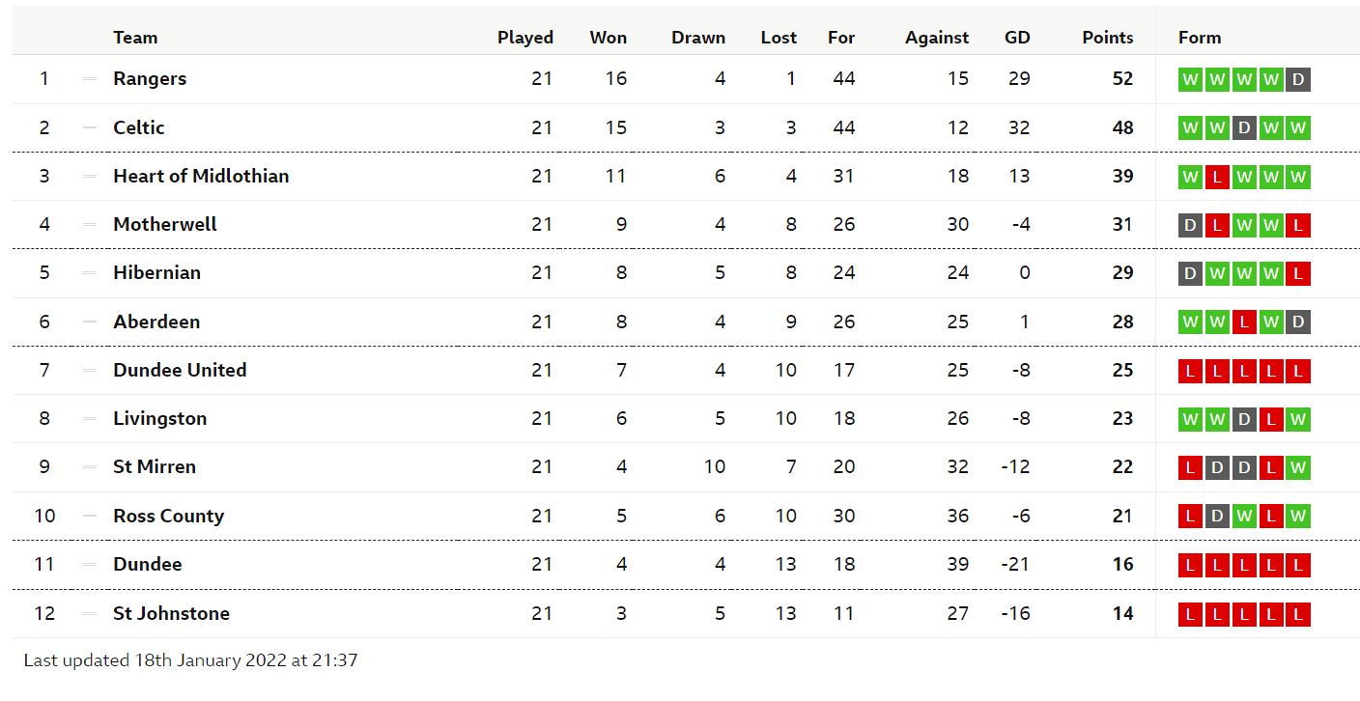Click the GD column header

pyautogui.click(x=1017, y=38)
